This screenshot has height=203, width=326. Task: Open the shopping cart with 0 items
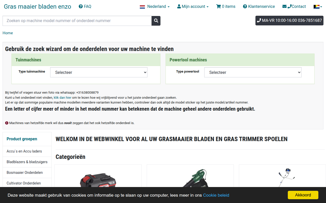(226, 6)
